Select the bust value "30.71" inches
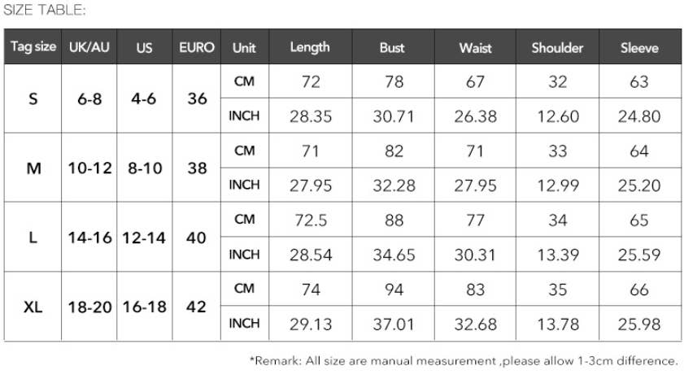 394,116
